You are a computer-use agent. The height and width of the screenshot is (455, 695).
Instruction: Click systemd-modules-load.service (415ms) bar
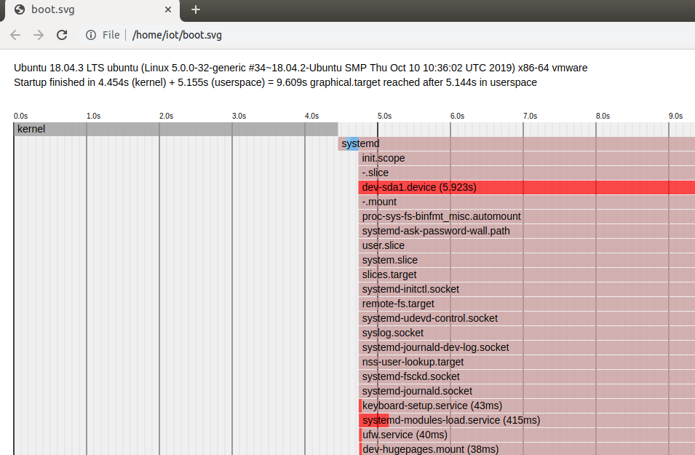tap(373, 420)
